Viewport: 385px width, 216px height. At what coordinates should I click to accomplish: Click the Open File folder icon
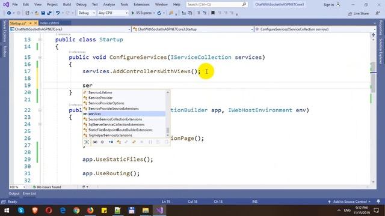click(x=37, y=13)
